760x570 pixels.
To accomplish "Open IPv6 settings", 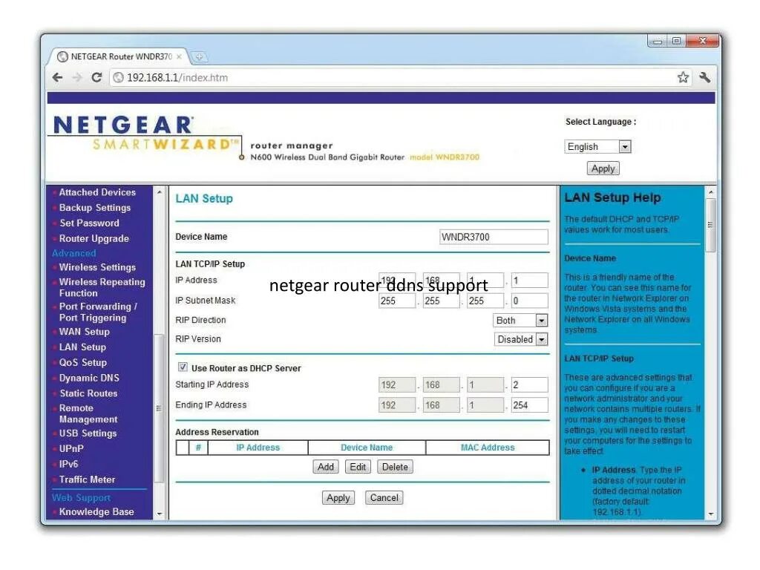I will [68, 465].
